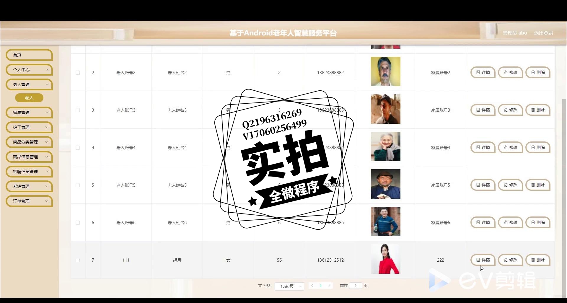Open photo thumbnail of 老人姓名4
The width and height of the screenshot is (567, 303).
click(386, 146)
